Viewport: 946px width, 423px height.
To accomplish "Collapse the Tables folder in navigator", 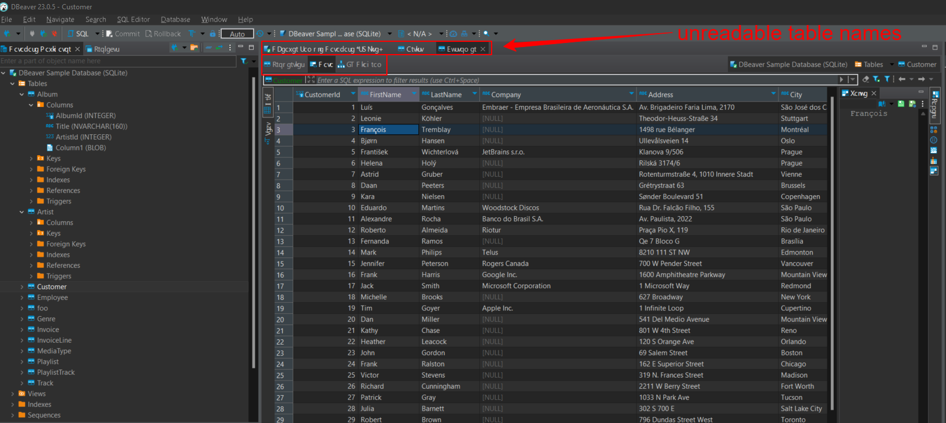I will [13, 84].
